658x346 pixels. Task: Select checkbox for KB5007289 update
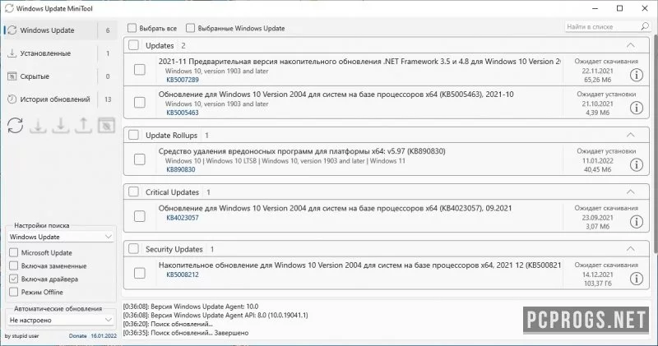(x=139, y=70)
